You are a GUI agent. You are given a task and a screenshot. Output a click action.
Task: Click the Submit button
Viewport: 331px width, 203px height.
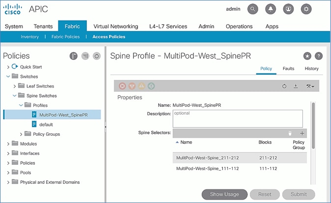299,194
